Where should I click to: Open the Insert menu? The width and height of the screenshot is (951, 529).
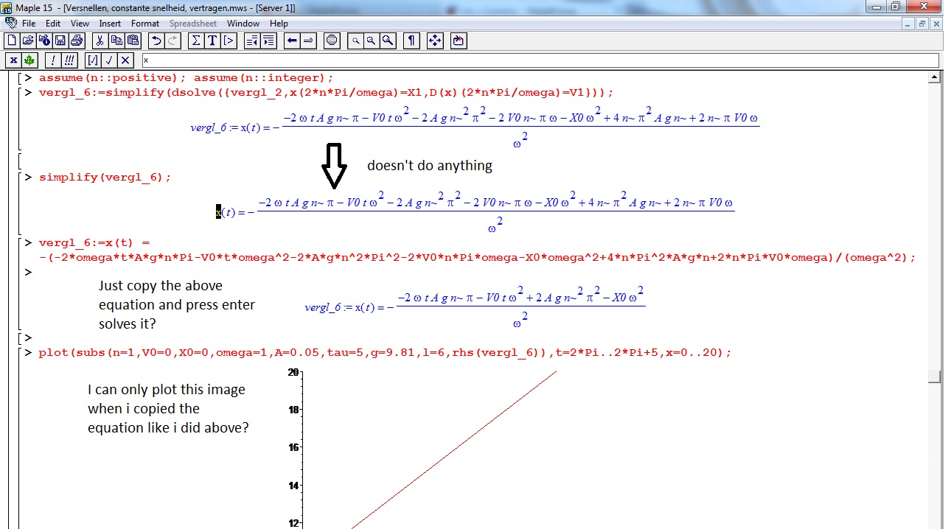click(110, 24)
